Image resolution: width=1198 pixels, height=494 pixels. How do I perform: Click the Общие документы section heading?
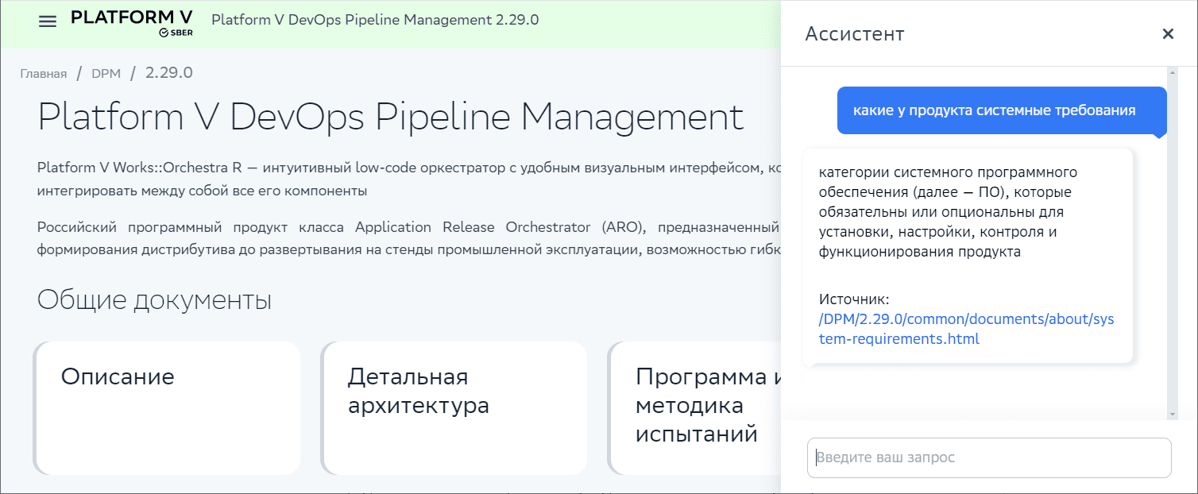(x=154, y=300)
